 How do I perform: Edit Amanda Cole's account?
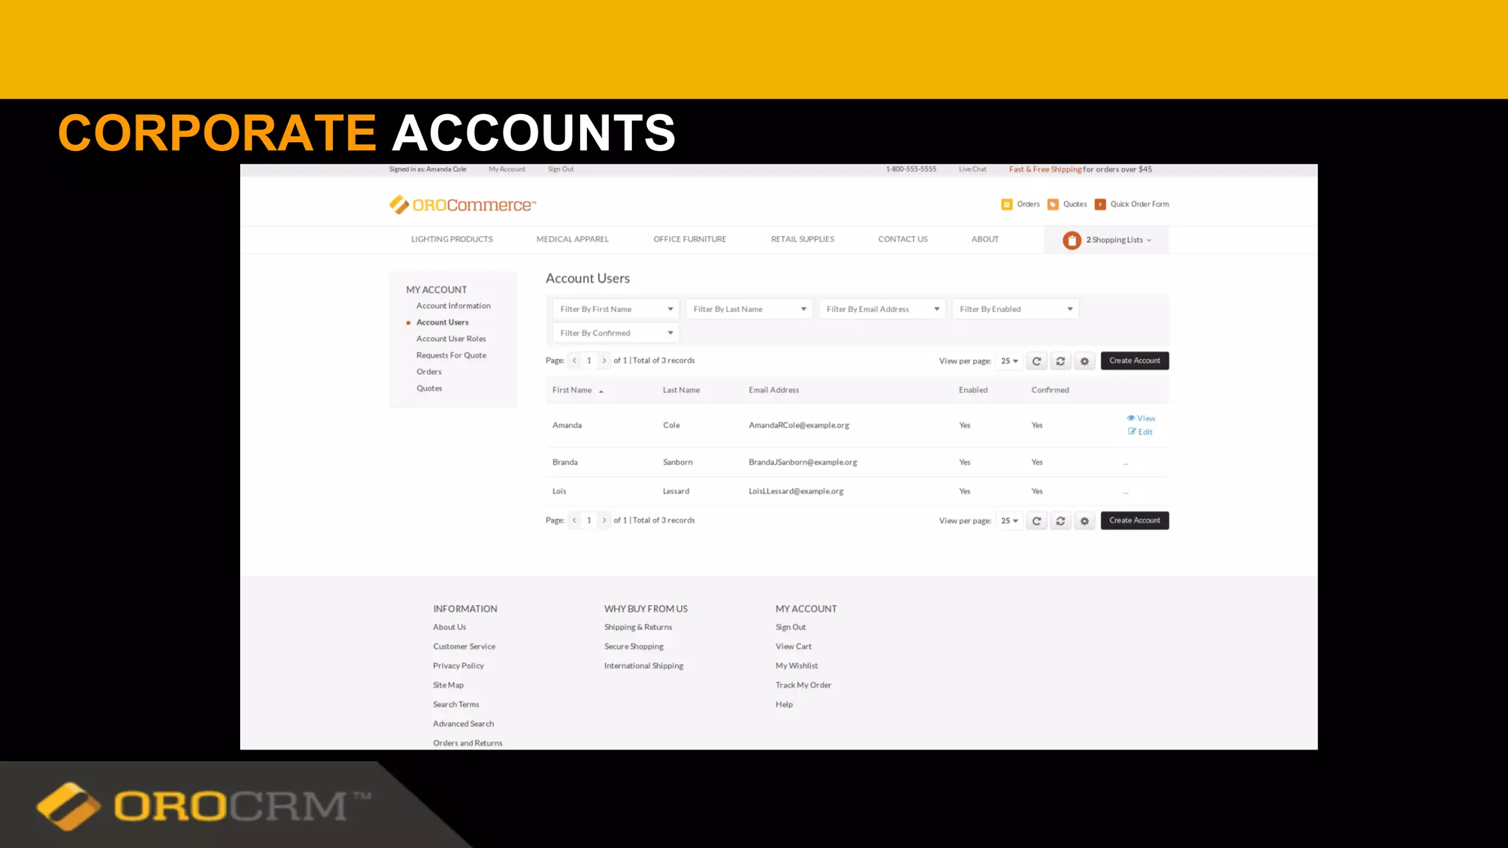click(x=1141, y=432)
